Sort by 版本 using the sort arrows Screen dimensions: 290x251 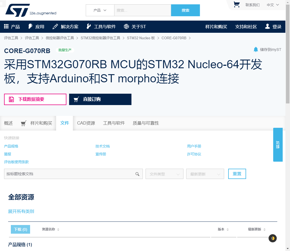click(x=228, y=230)
